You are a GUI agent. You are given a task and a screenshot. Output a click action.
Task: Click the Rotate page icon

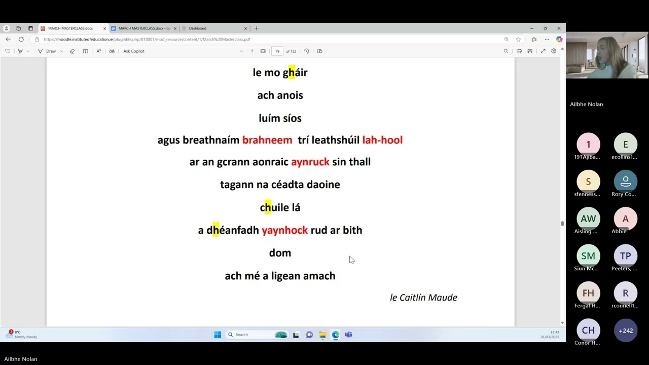(x=306, y=51)
